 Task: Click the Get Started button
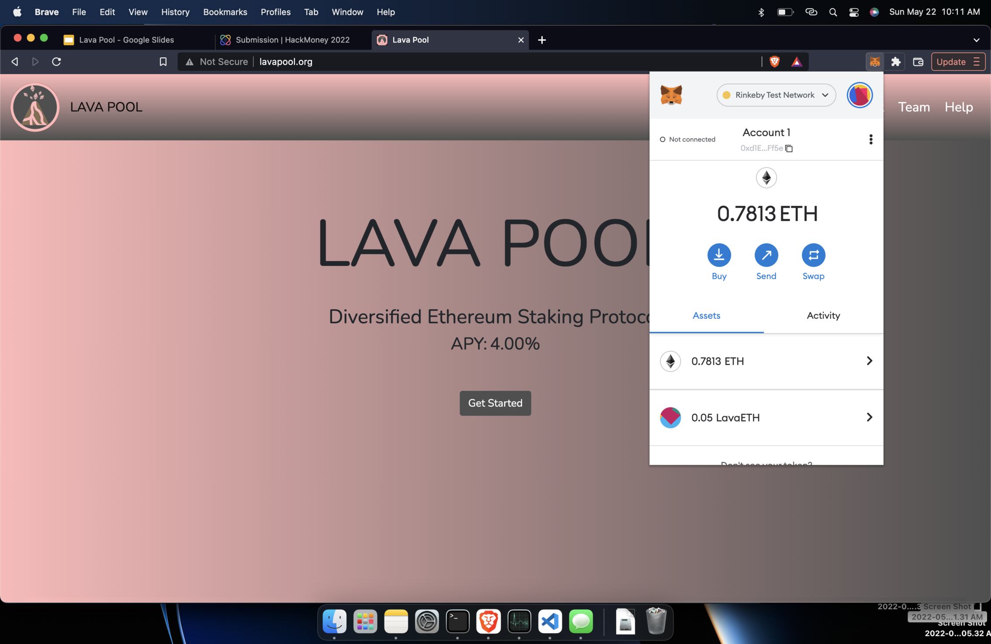coord(495,403)
